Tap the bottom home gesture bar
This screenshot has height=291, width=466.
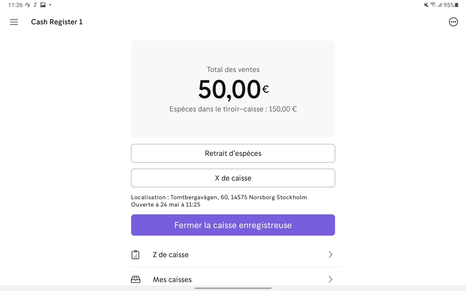(233, 288)
